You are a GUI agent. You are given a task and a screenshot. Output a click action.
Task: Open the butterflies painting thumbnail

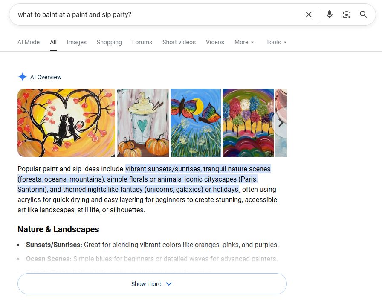pyautogui.click(x=195, y=123)
